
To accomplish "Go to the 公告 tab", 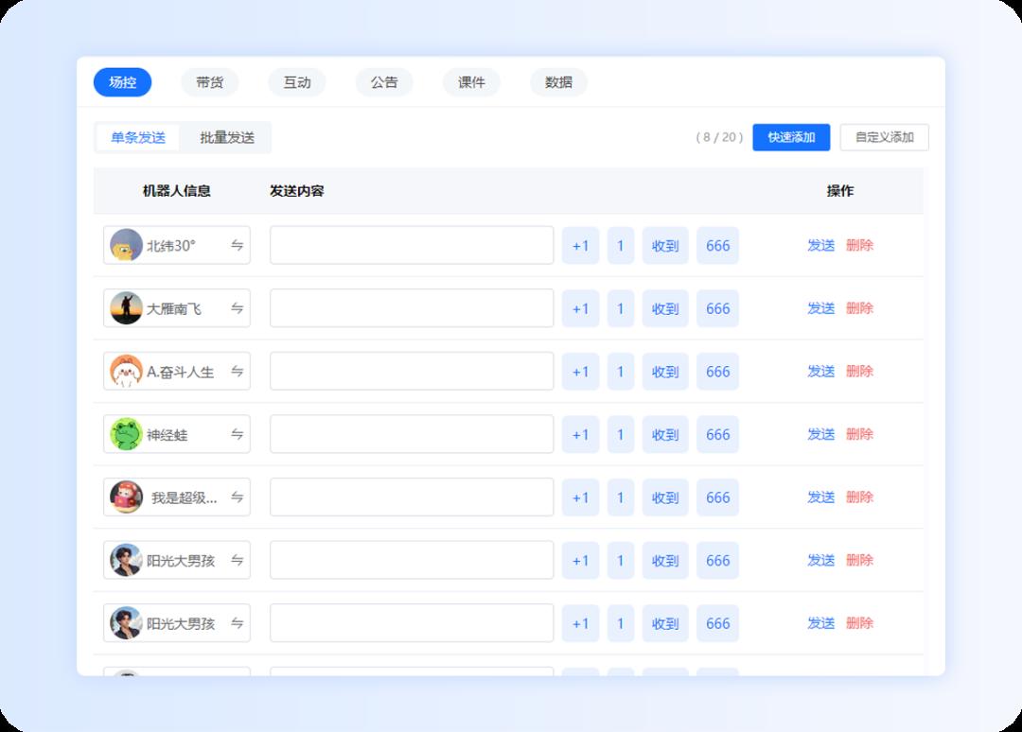I will [384, 82].
